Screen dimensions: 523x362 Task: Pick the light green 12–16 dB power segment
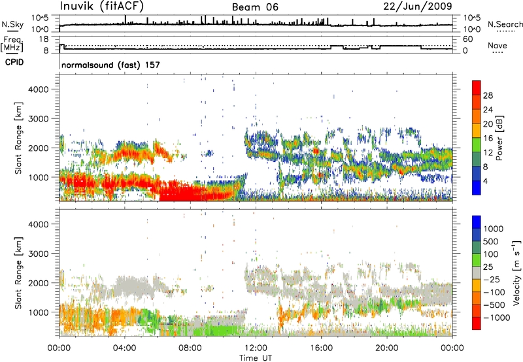pyautogui.click(x=477, y=145)
